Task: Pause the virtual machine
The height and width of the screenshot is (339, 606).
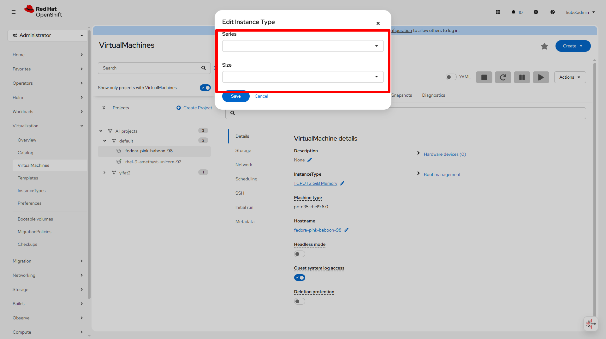Action: pos(522,77)
